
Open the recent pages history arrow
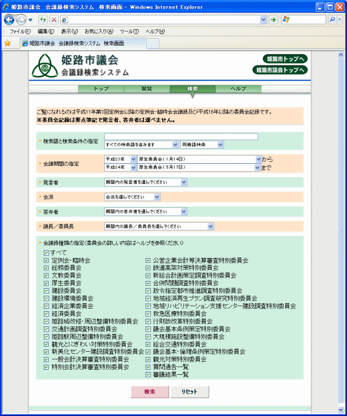[30, 20]
